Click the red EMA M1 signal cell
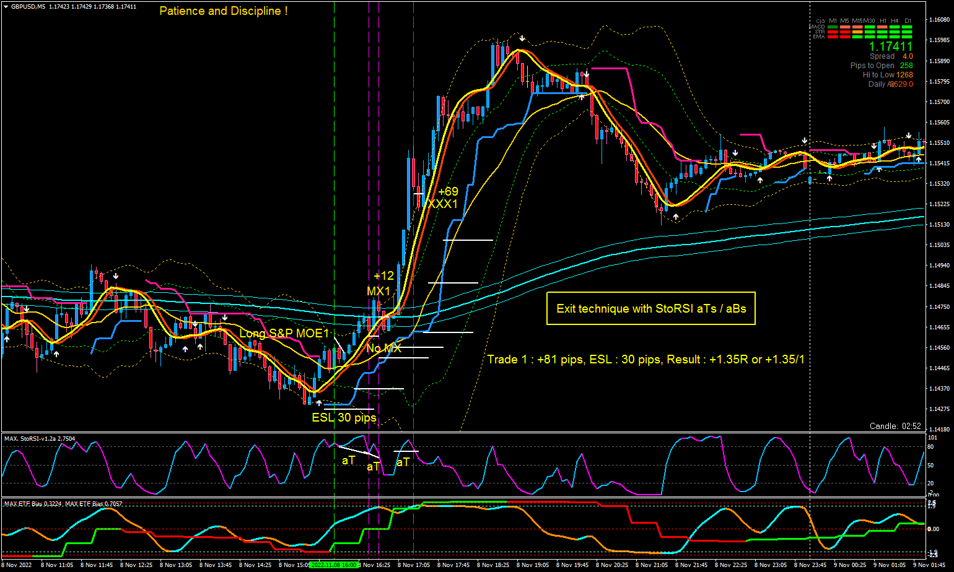Screen dimensions: 954x572 pyautogui.click(x=833, y=37)
